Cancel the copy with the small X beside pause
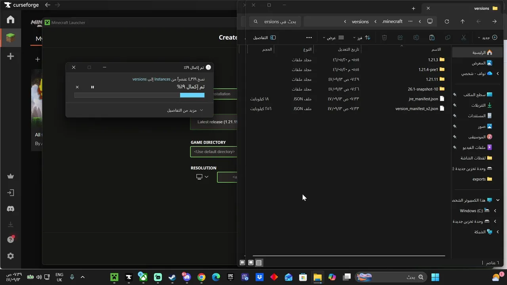 pyautogui.click(x=77, y=87)
